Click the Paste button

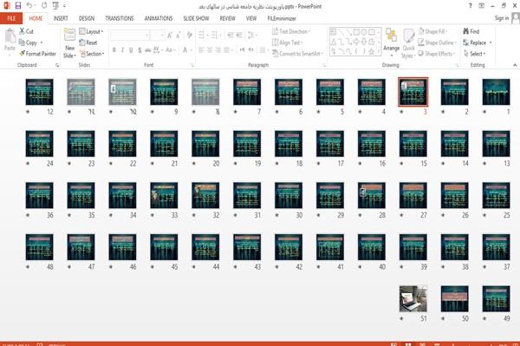tap(10, 40)
